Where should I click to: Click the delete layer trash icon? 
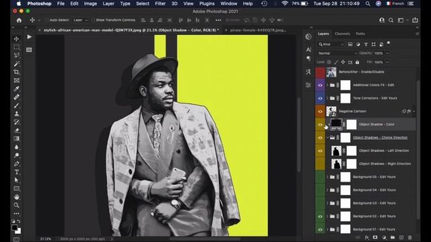click(x=410, y=237)
